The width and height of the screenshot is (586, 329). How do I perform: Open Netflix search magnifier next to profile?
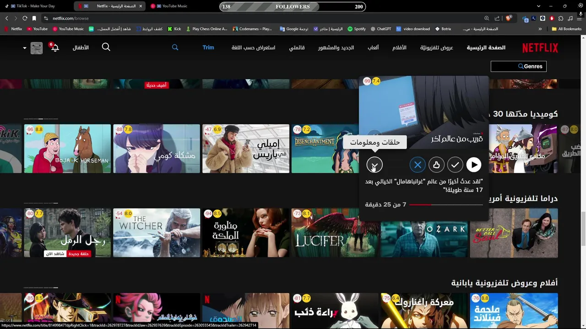[x=106, y=47]
